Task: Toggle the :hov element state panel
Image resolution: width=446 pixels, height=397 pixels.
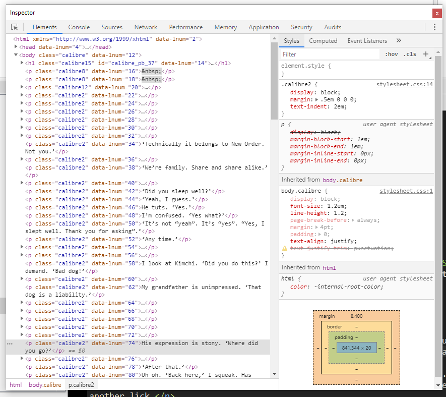Action: pos(391,54)
